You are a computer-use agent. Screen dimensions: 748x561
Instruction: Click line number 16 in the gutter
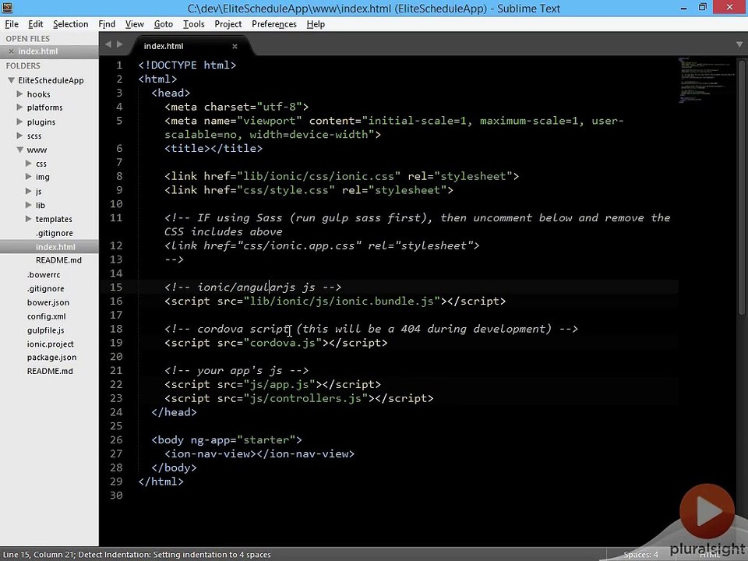click(x=116, y=301)
